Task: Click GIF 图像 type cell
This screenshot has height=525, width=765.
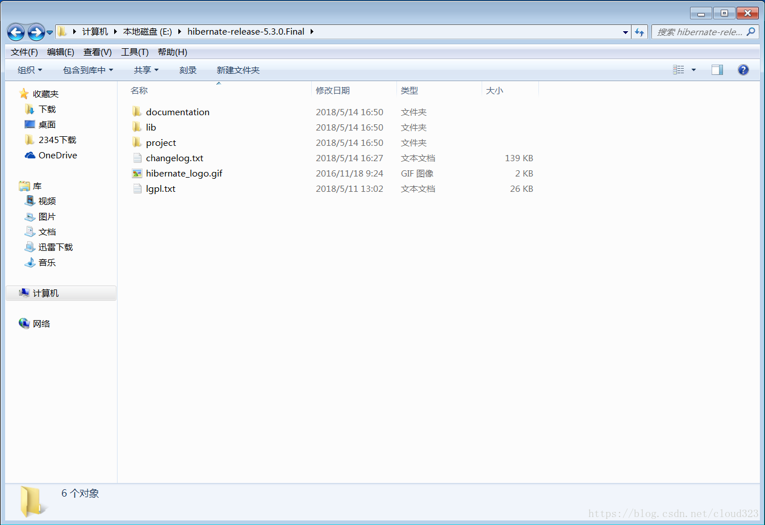Action: coord(417,174)
